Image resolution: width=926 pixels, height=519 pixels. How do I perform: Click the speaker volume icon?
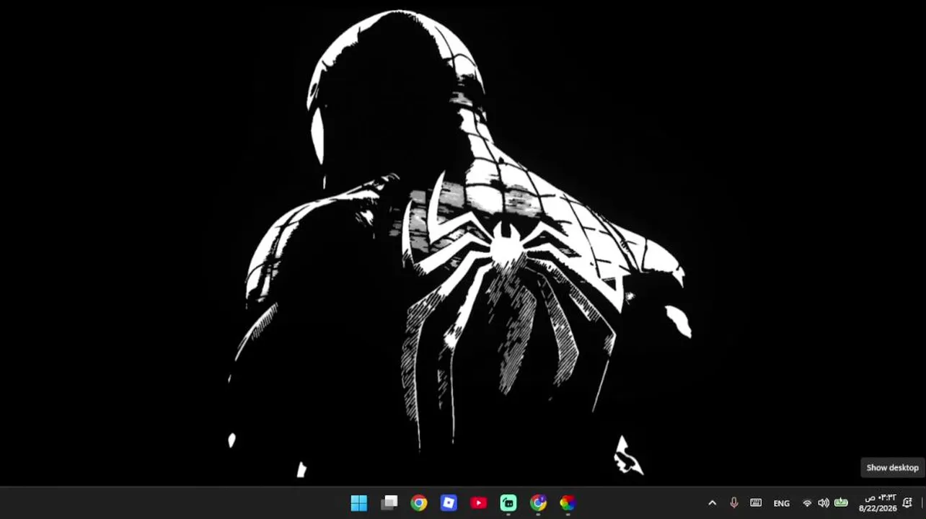(x=824, y=503)
